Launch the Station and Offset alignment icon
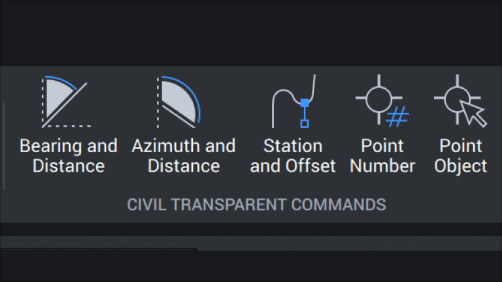This screenshot has width=502, height=282. [293, 101]
